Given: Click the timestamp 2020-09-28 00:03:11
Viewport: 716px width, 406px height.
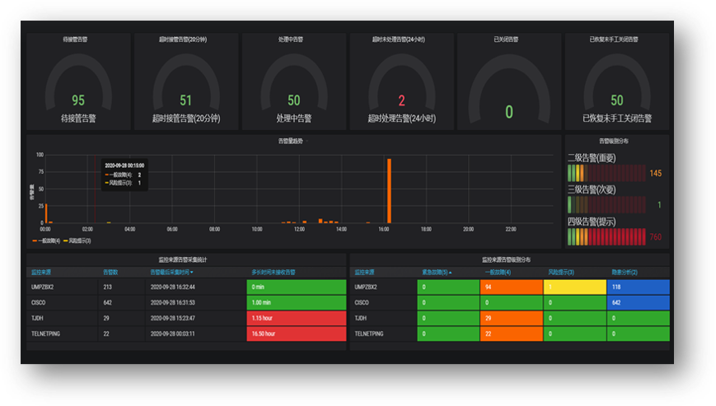Looking at the screenshot, I should 172,334.
